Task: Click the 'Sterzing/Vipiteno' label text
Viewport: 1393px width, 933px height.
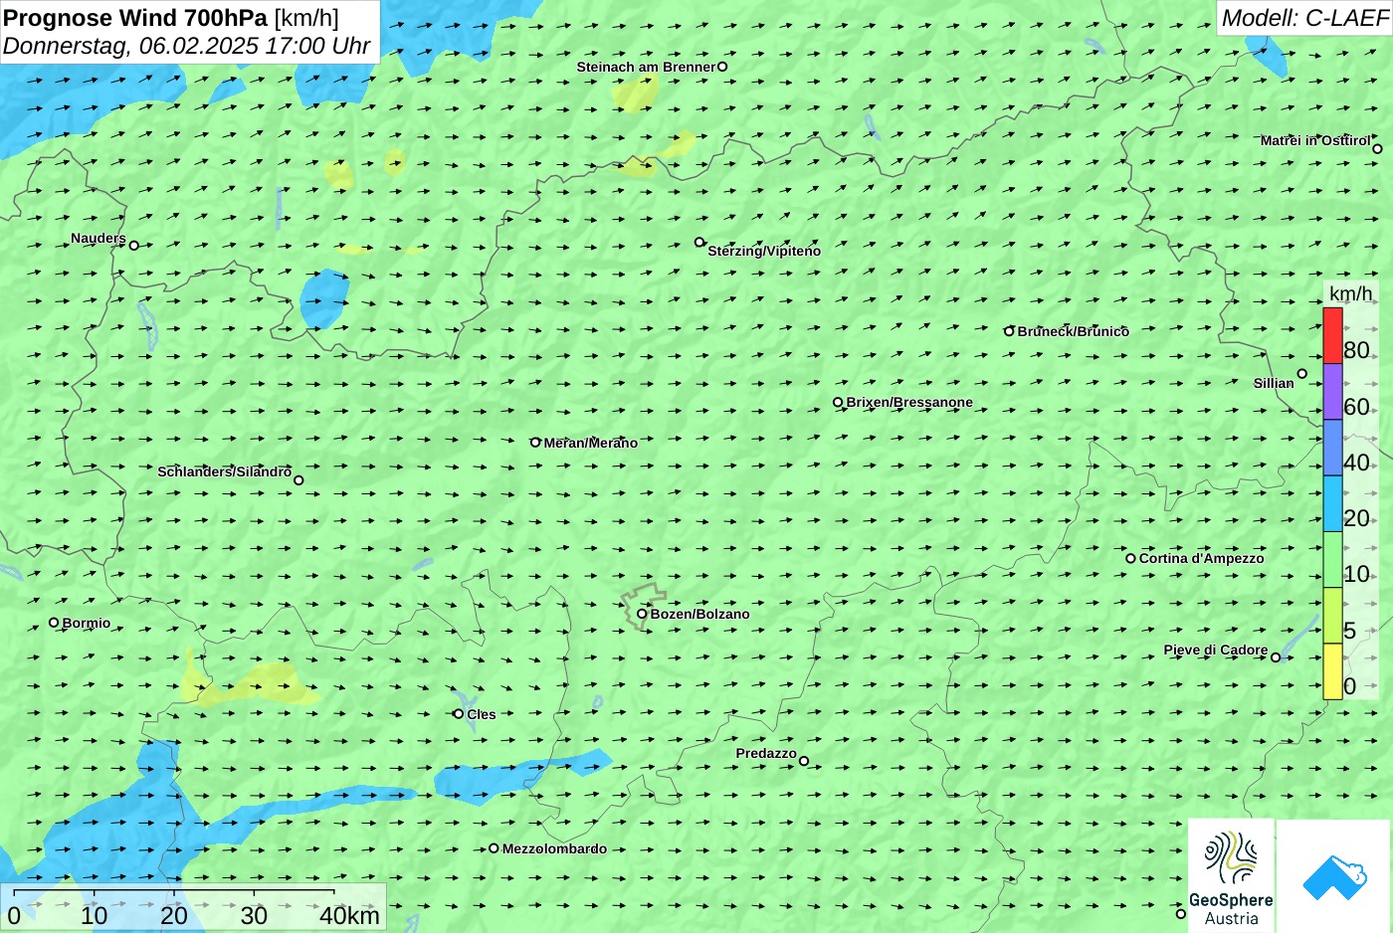Action: click(x=764, y=251)
